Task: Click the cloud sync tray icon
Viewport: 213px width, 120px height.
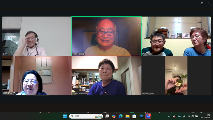Action: (x=174, y=116)
